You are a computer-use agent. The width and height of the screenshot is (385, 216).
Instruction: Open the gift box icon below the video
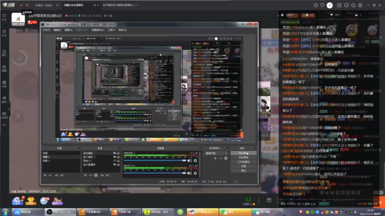pyautogui.click(x=269, y=200)
